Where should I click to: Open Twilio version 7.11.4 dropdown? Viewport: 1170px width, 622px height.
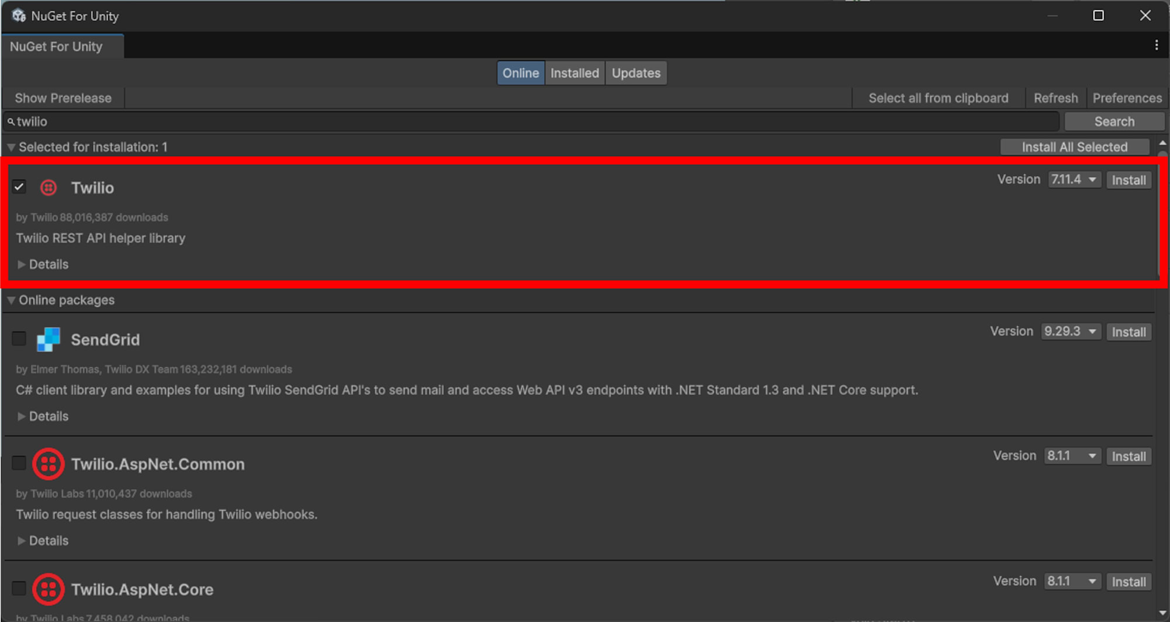tap(1075, 179)
